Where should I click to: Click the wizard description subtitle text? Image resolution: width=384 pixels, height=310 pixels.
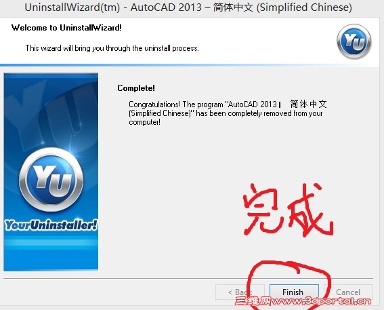pos(112,48)
